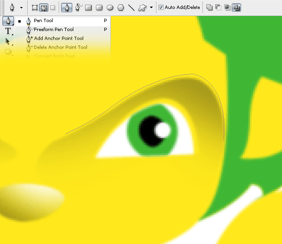The height and width of the screenshot is (244, 282).
Task: Select Shape Layers mode icon
Action: tap(34, 8)
